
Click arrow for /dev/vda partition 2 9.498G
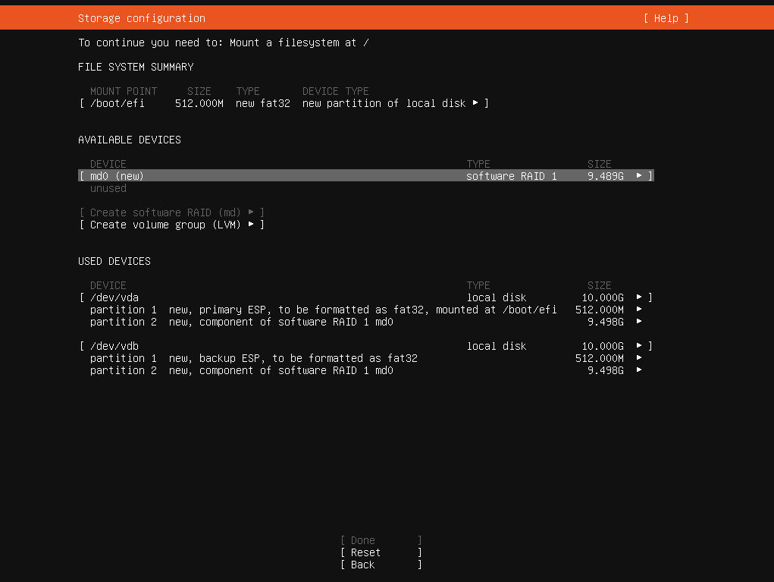pyautogui.click(x=639, y=322)
